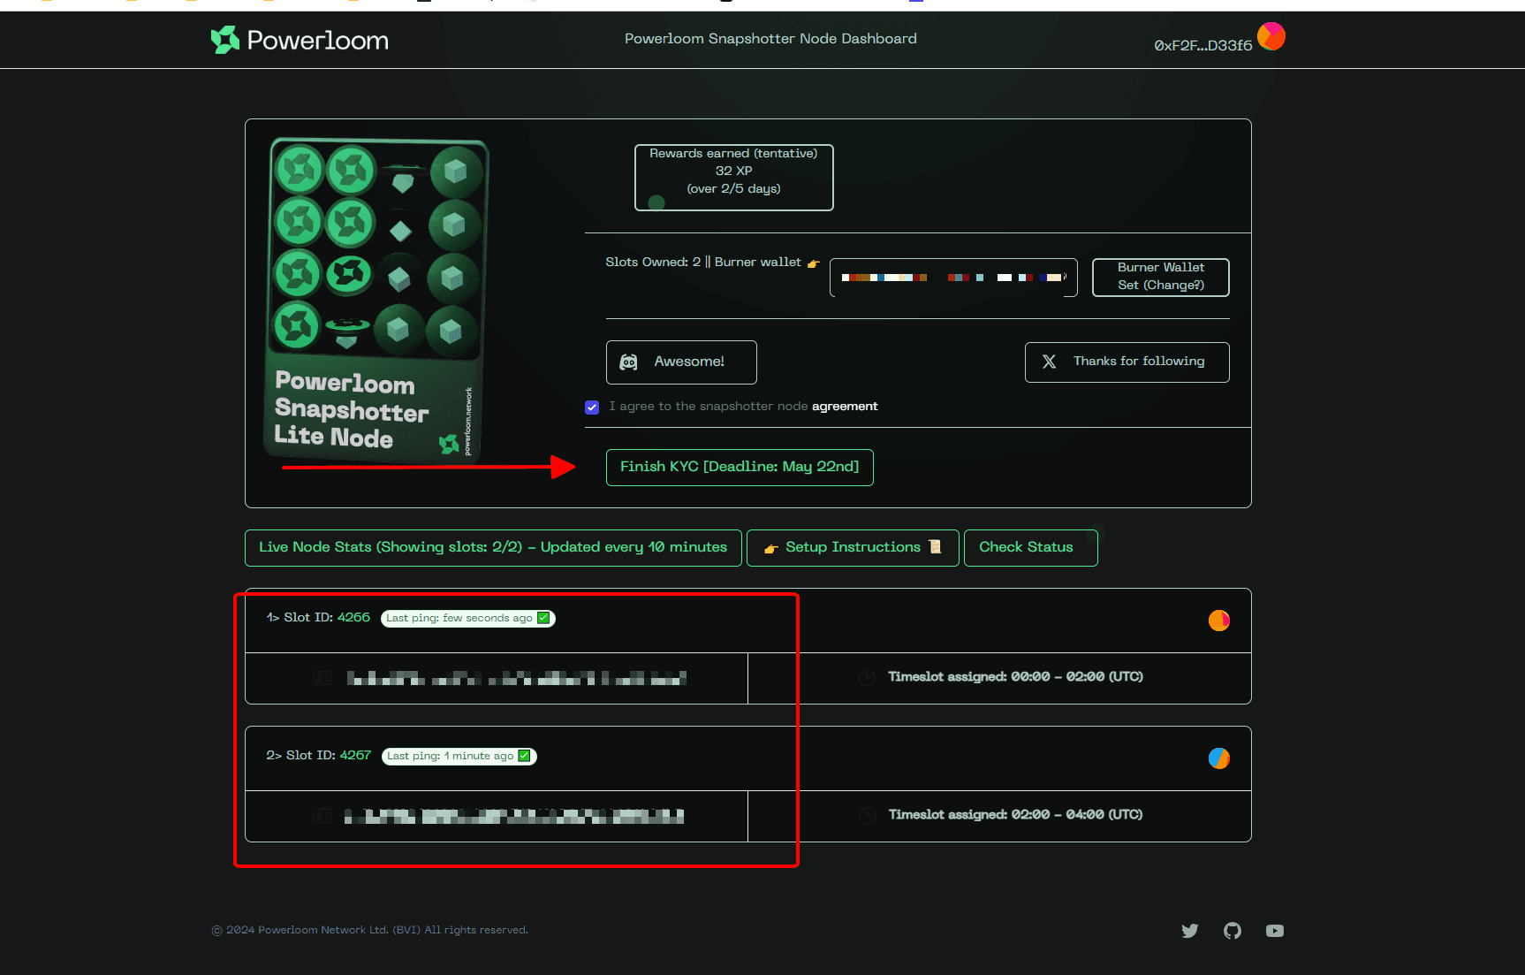The height and width of the screenshot is (975, 1525).
Task: Click Slot ID 4266 number
Action: (353, 617)
